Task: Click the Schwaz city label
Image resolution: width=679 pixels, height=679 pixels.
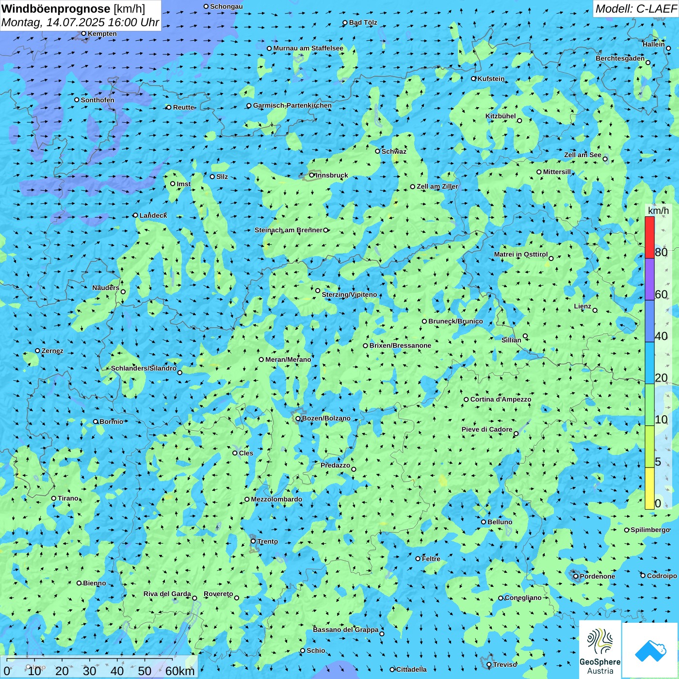Action: point(394,151)
